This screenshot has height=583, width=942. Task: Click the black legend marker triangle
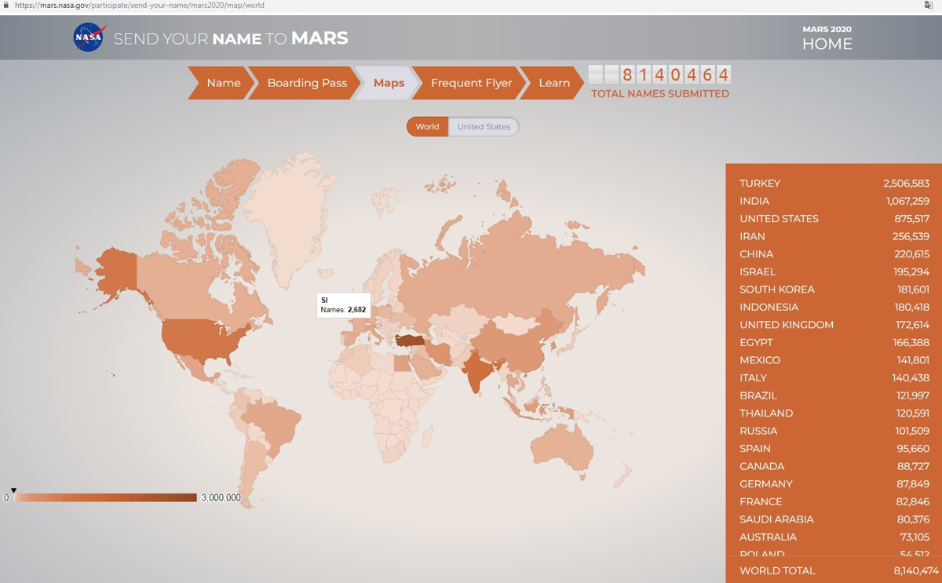click(x=13, y=490)
